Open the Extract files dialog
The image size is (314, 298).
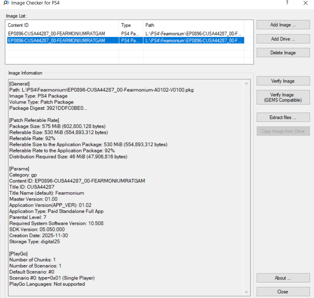coord(283,117)
